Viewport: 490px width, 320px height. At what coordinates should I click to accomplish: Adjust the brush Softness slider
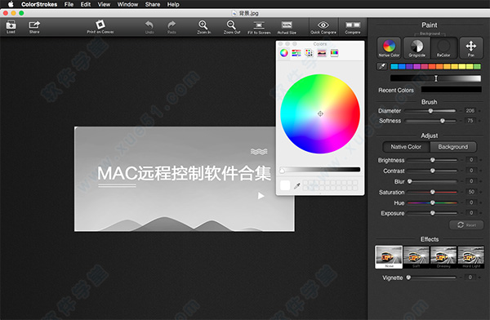pos(430,121)
